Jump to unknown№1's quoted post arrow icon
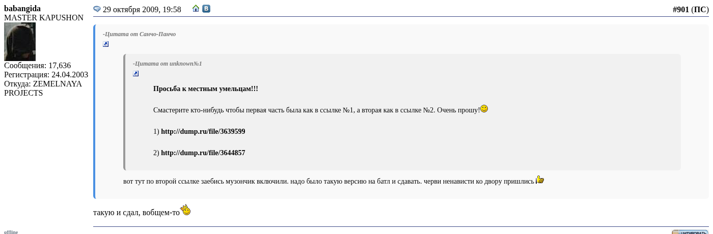The height and width of the screenshot is (234, 713). [x=135, y=74]
